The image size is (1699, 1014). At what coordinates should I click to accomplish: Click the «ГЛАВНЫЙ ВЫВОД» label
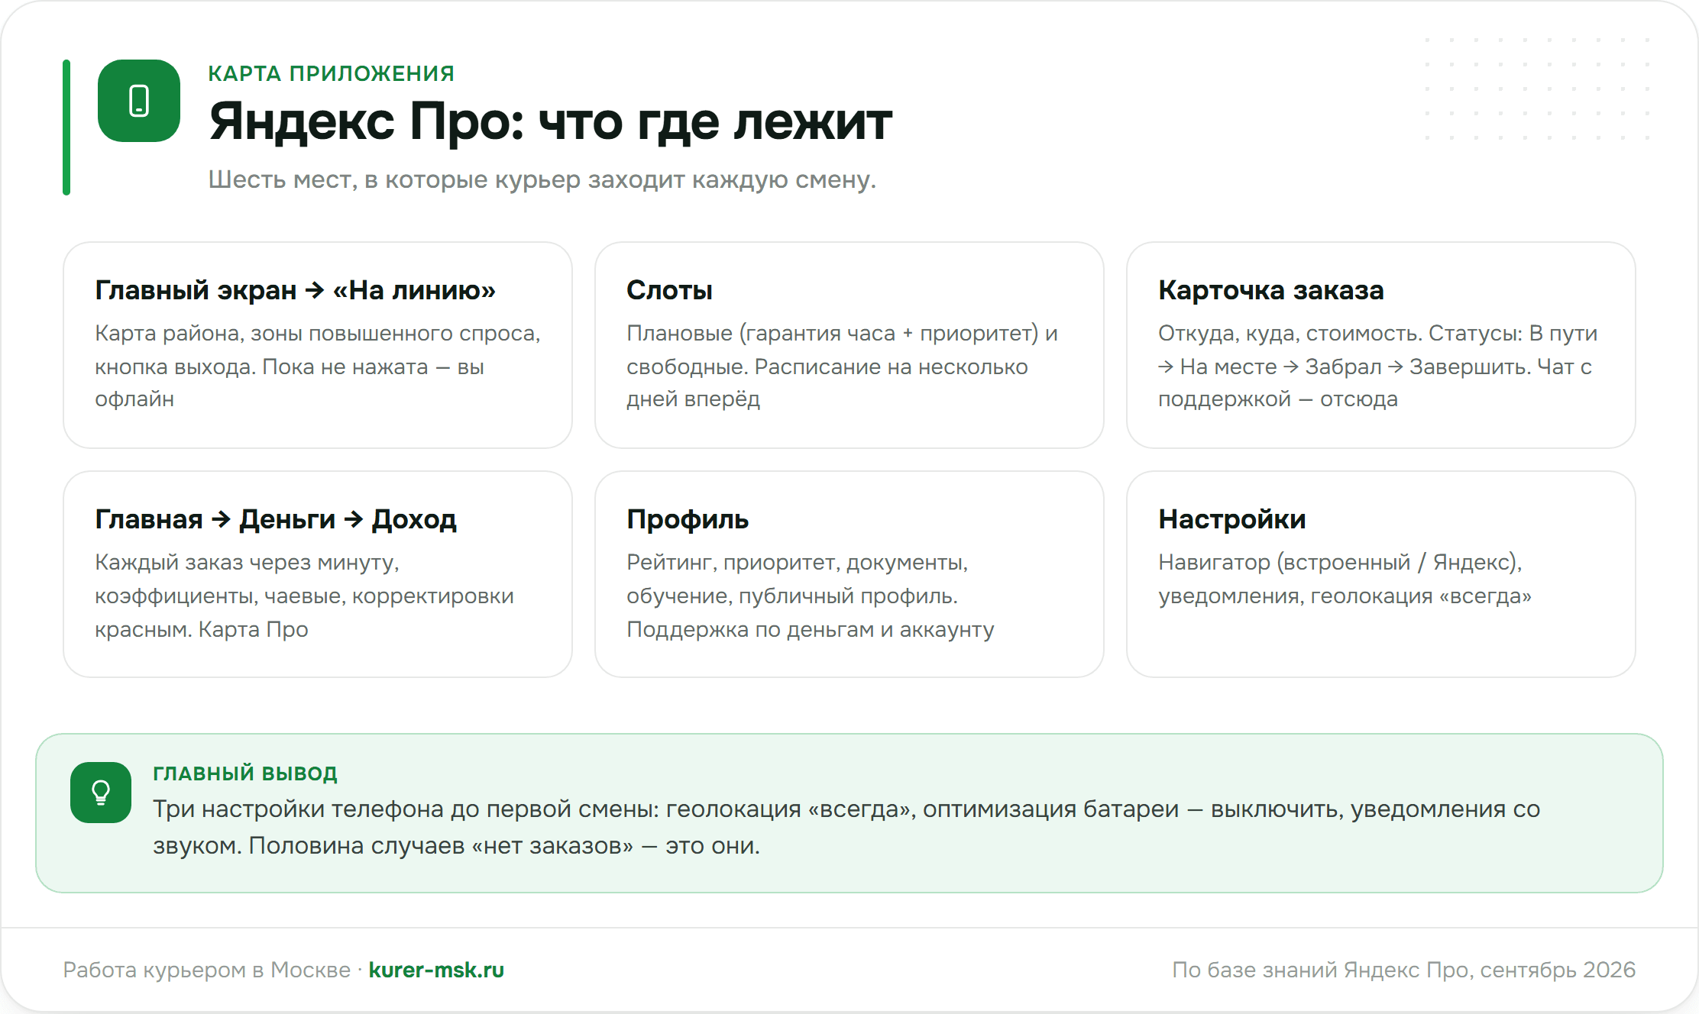(245, 773)
